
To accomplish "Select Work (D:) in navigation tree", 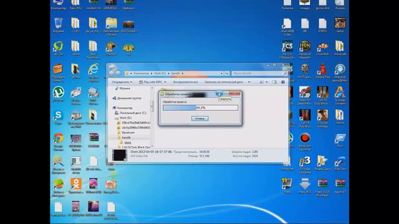I will point(123,118).
